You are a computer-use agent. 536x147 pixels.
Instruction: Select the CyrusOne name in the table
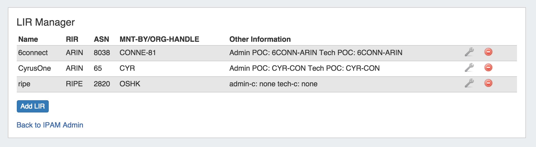[x=34, y=68]
